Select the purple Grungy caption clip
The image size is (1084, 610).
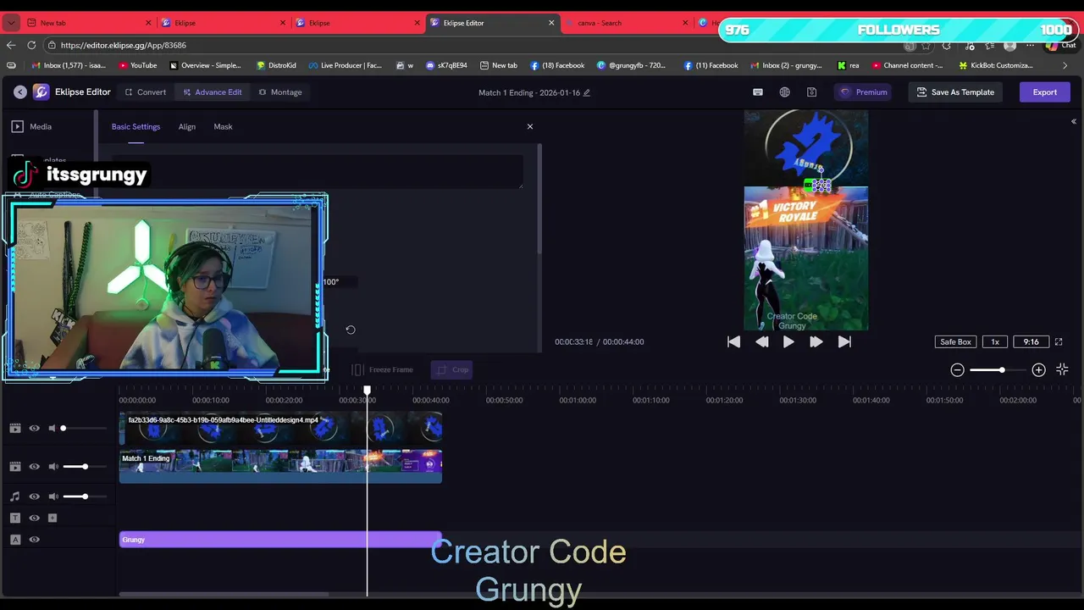tap(280, 540)
